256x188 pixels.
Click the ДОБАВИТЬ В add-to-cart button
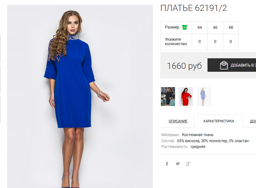(232, 65)
